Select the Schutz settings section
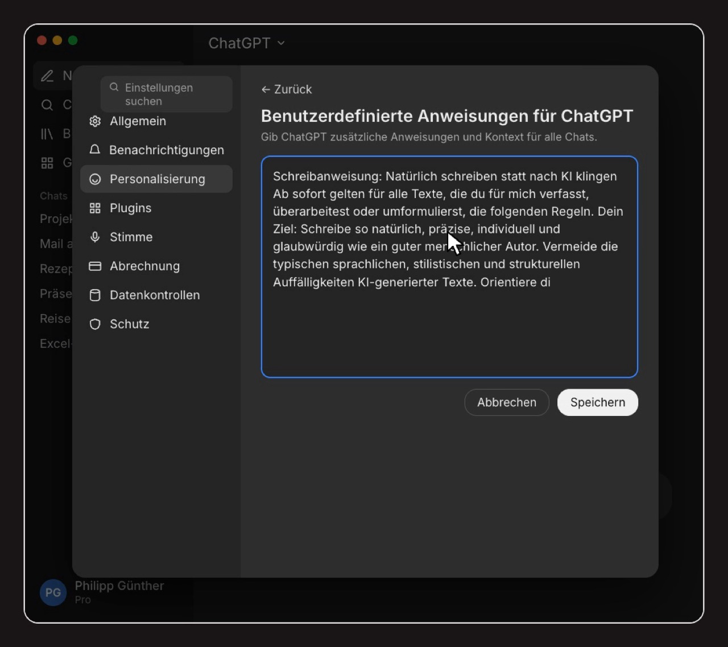The image size is (728, 647). coord(156,324)
